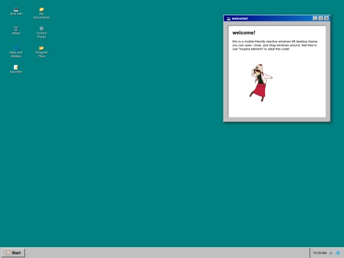
Task: Open the Program Files folder icon
Action: [41, 52]
